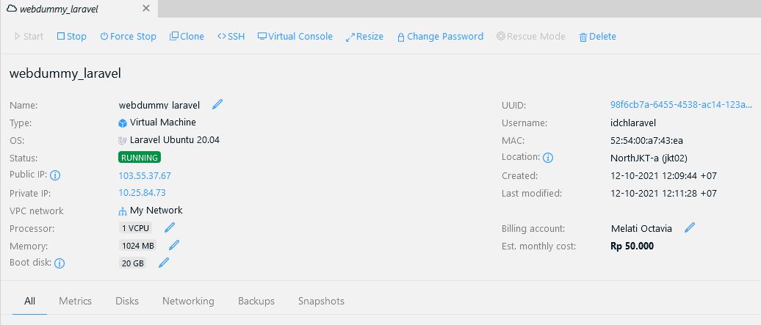Click the edit pencil beside Memory
The width and height of the screenshot is (761, 325).
(x=174, y=245)
